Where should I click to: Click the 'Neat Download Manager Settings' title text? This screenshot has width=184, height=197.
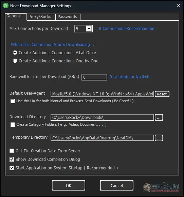(40, 6)
